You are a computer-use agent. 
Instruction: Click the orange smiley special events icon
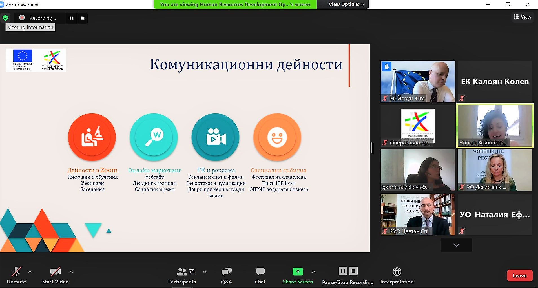[277, 137]
